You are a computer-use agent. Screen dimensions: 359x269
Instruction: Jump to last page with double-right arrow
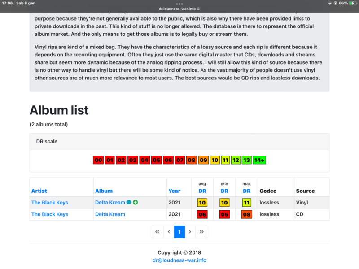pyautogui.click(x=201, y=232)
